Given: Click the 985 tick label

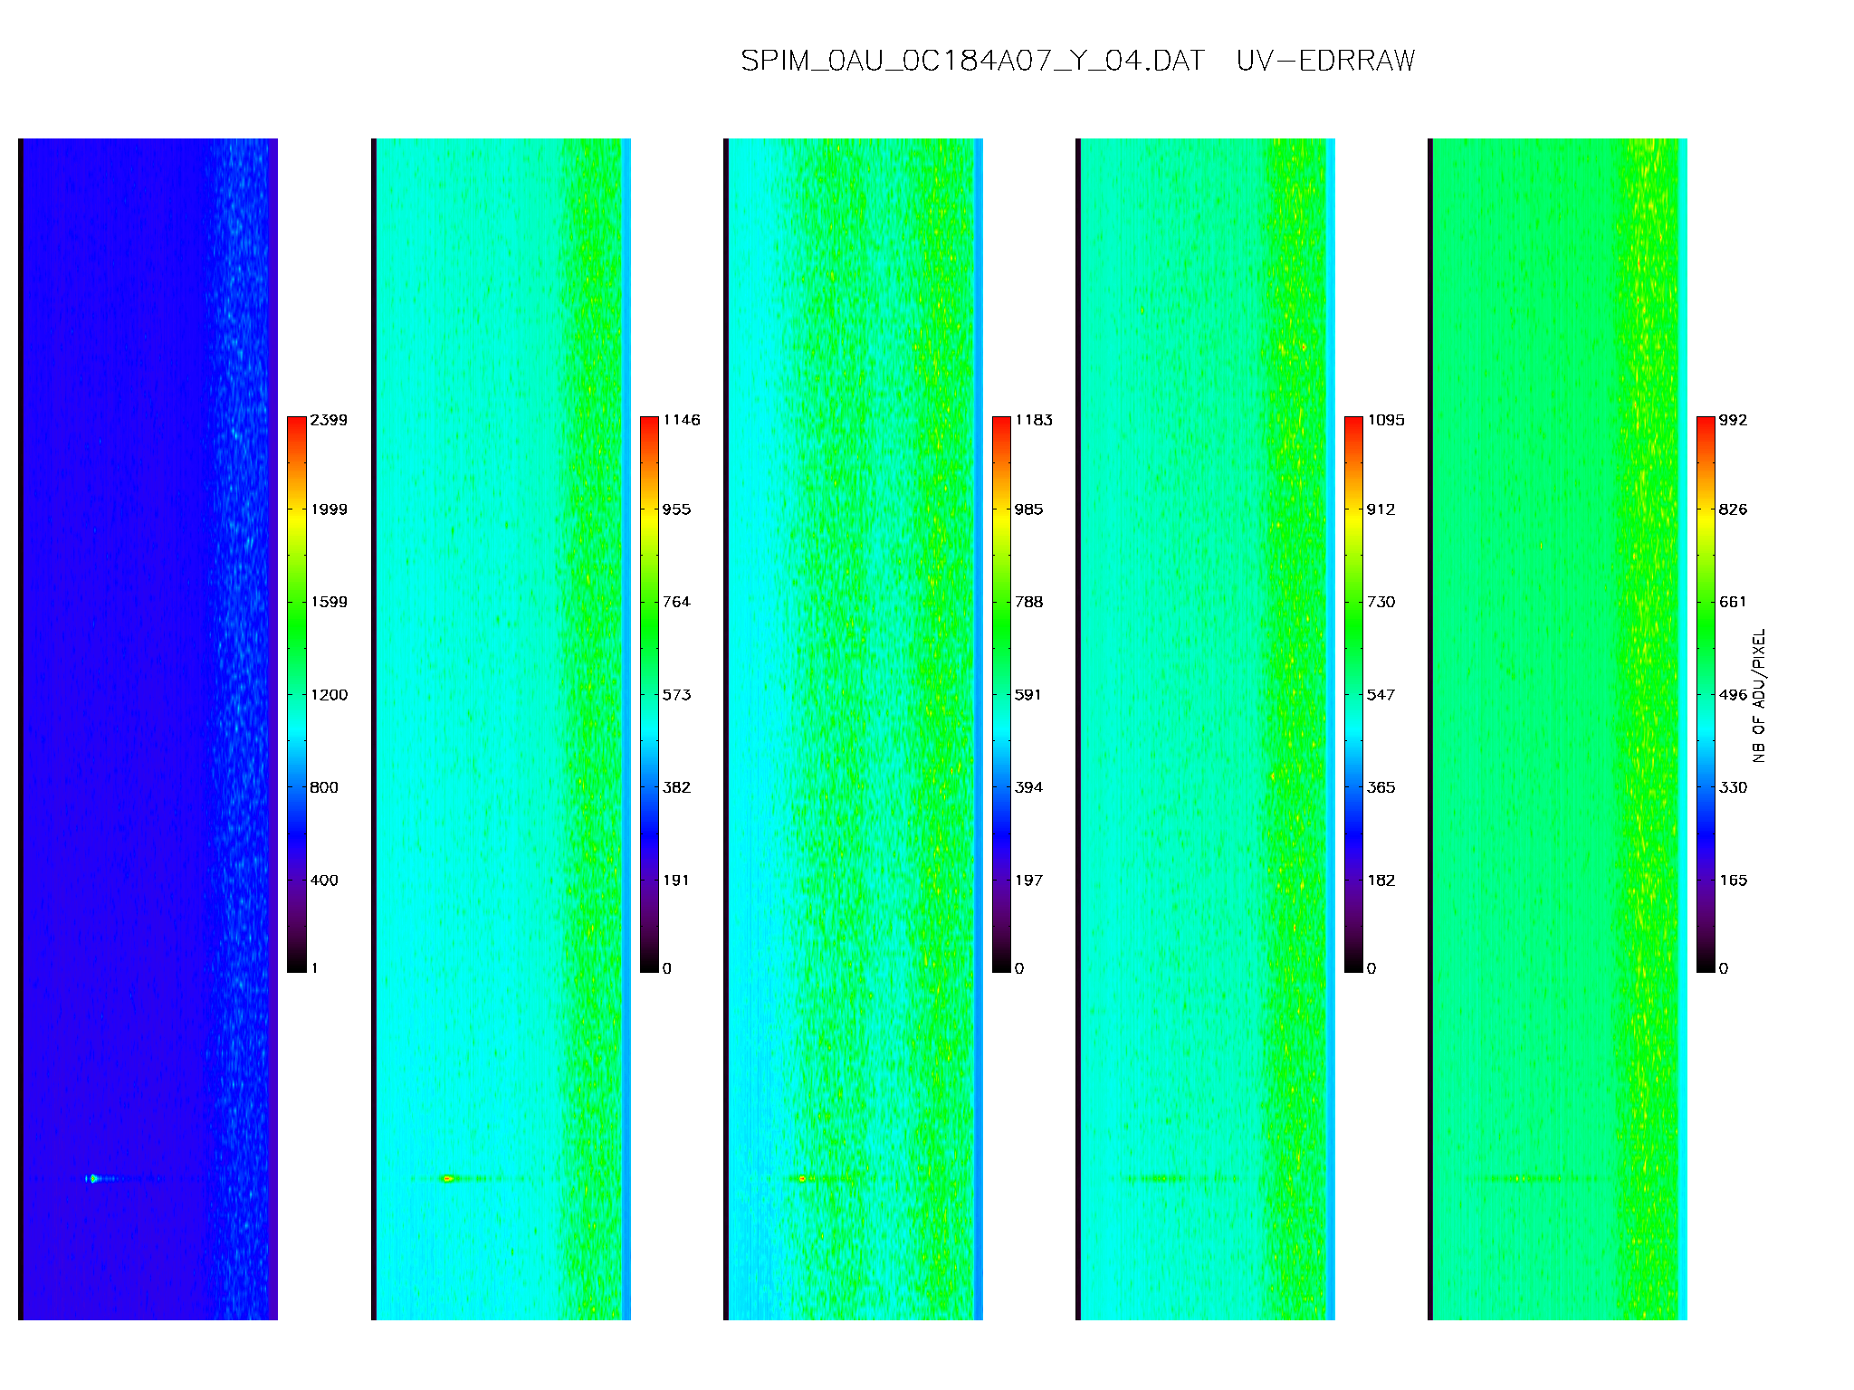Looking at the screenshot, I should 1028,509.
